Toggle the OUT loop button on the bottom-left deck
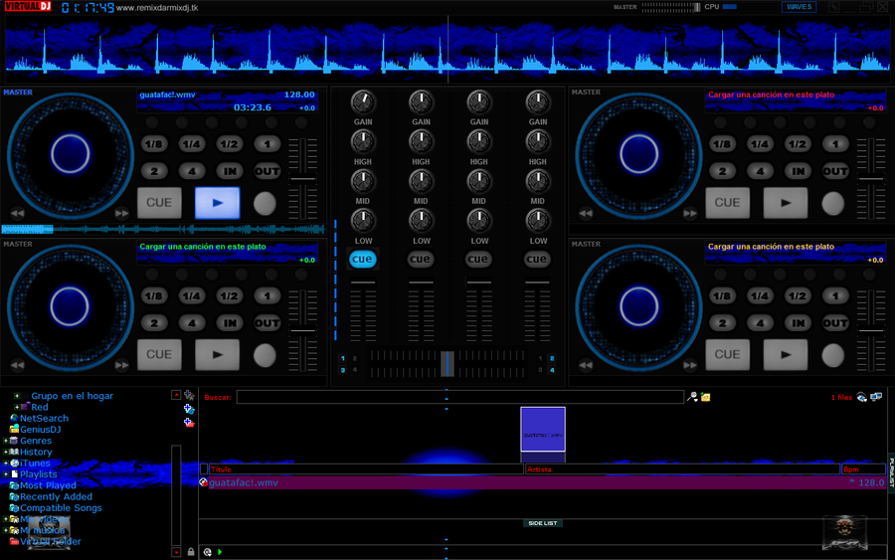This screenshot has height=560, width=895. pos(267,323)
